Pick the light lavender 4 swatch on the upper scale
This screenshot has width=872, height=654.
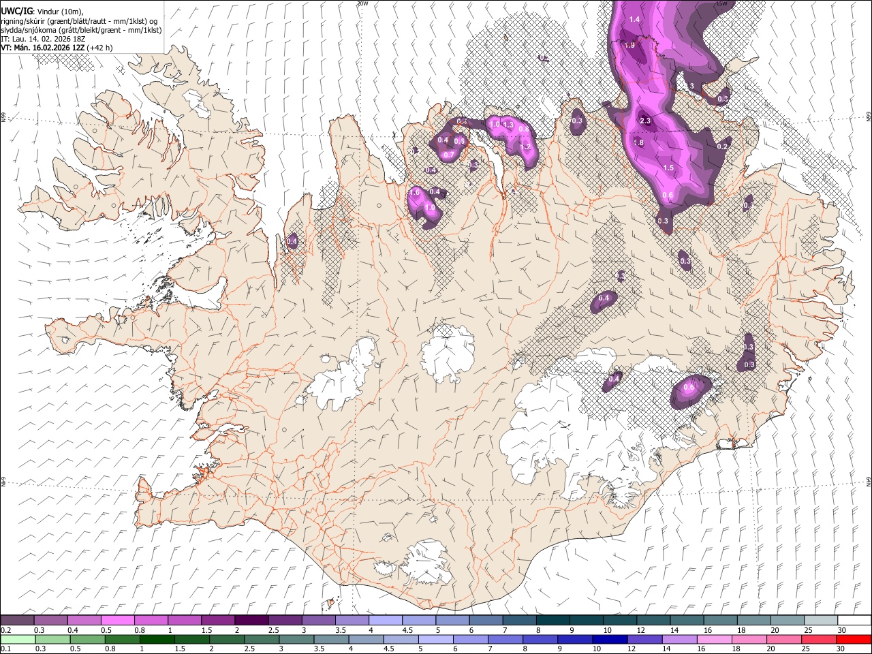(x=385, y=620)
